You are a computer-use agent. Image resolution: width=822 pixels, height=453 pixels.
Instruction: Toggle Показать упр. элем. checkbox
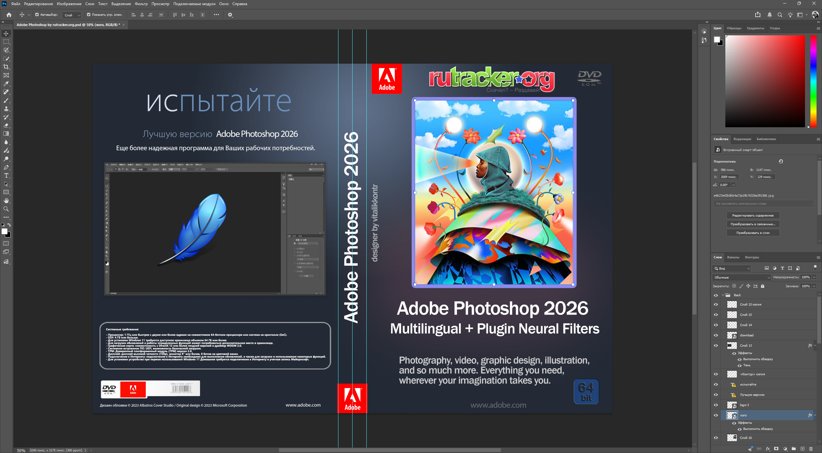click(89, 15)
